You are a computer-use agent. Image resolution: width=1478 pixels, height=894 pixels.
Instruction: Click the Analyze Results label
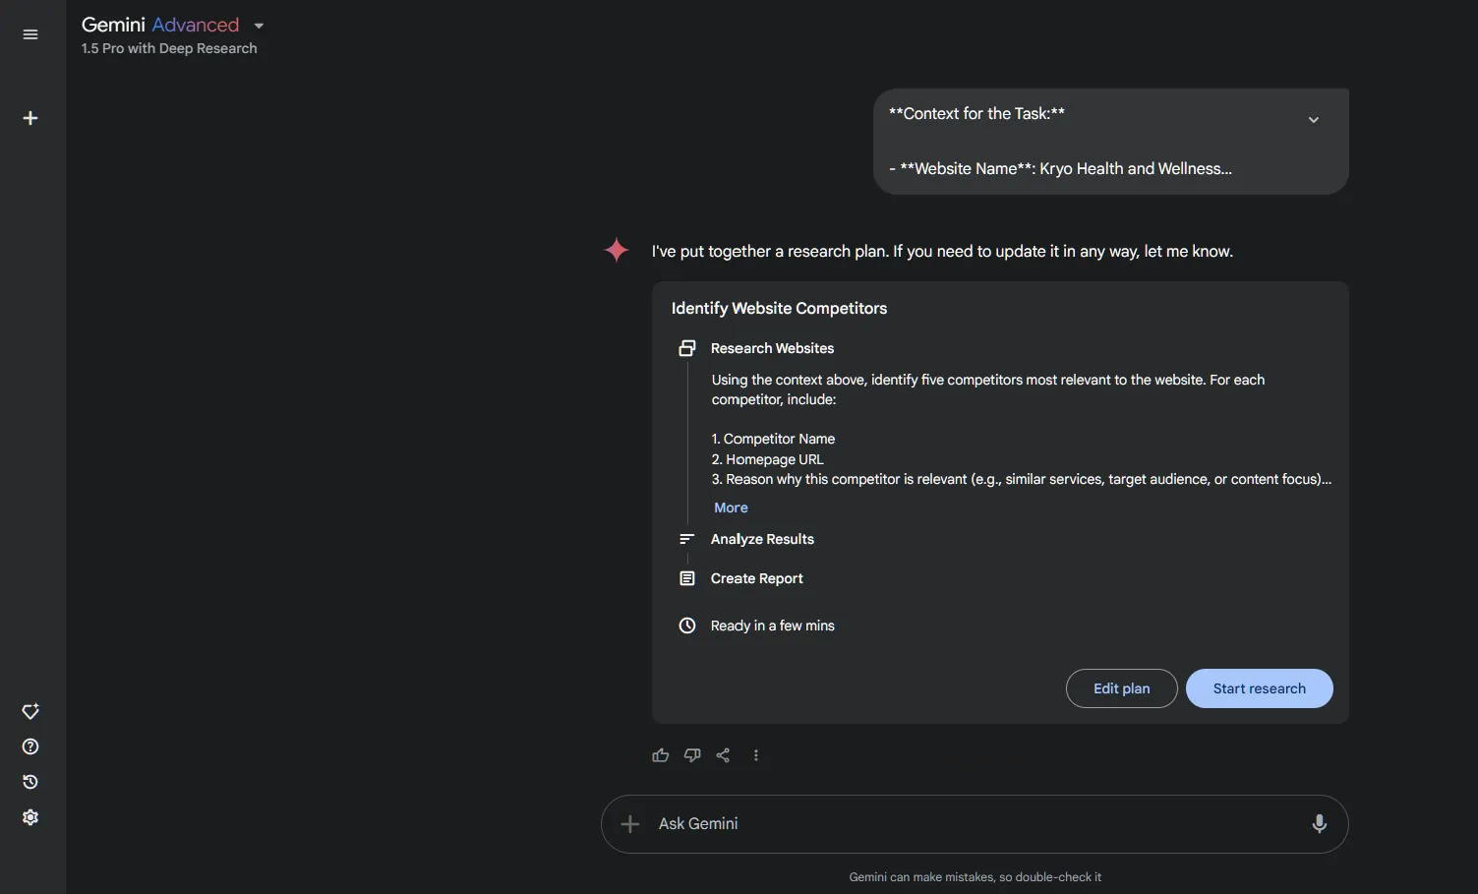762,539
